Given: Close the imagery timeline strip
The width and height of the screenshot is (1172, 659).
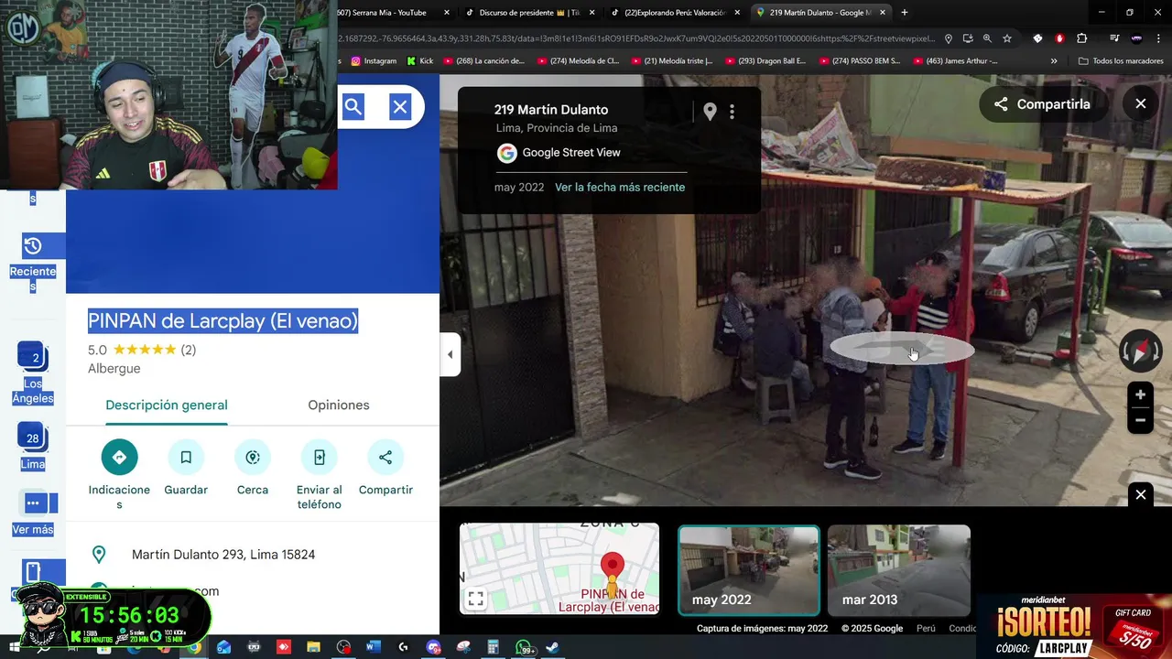Looking at the screenshot, I should click(1141, 494).
